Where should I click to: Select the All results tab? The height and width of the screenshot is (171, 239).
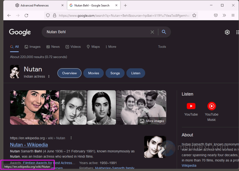pos(14,47)
